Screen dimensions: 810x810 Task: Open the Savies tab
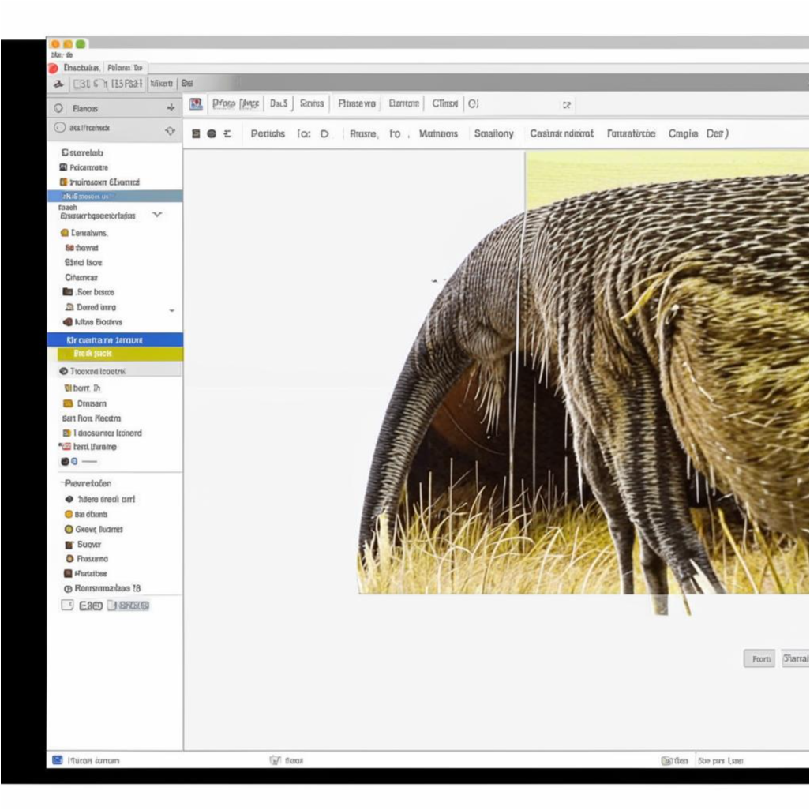[x=312, y=104]
